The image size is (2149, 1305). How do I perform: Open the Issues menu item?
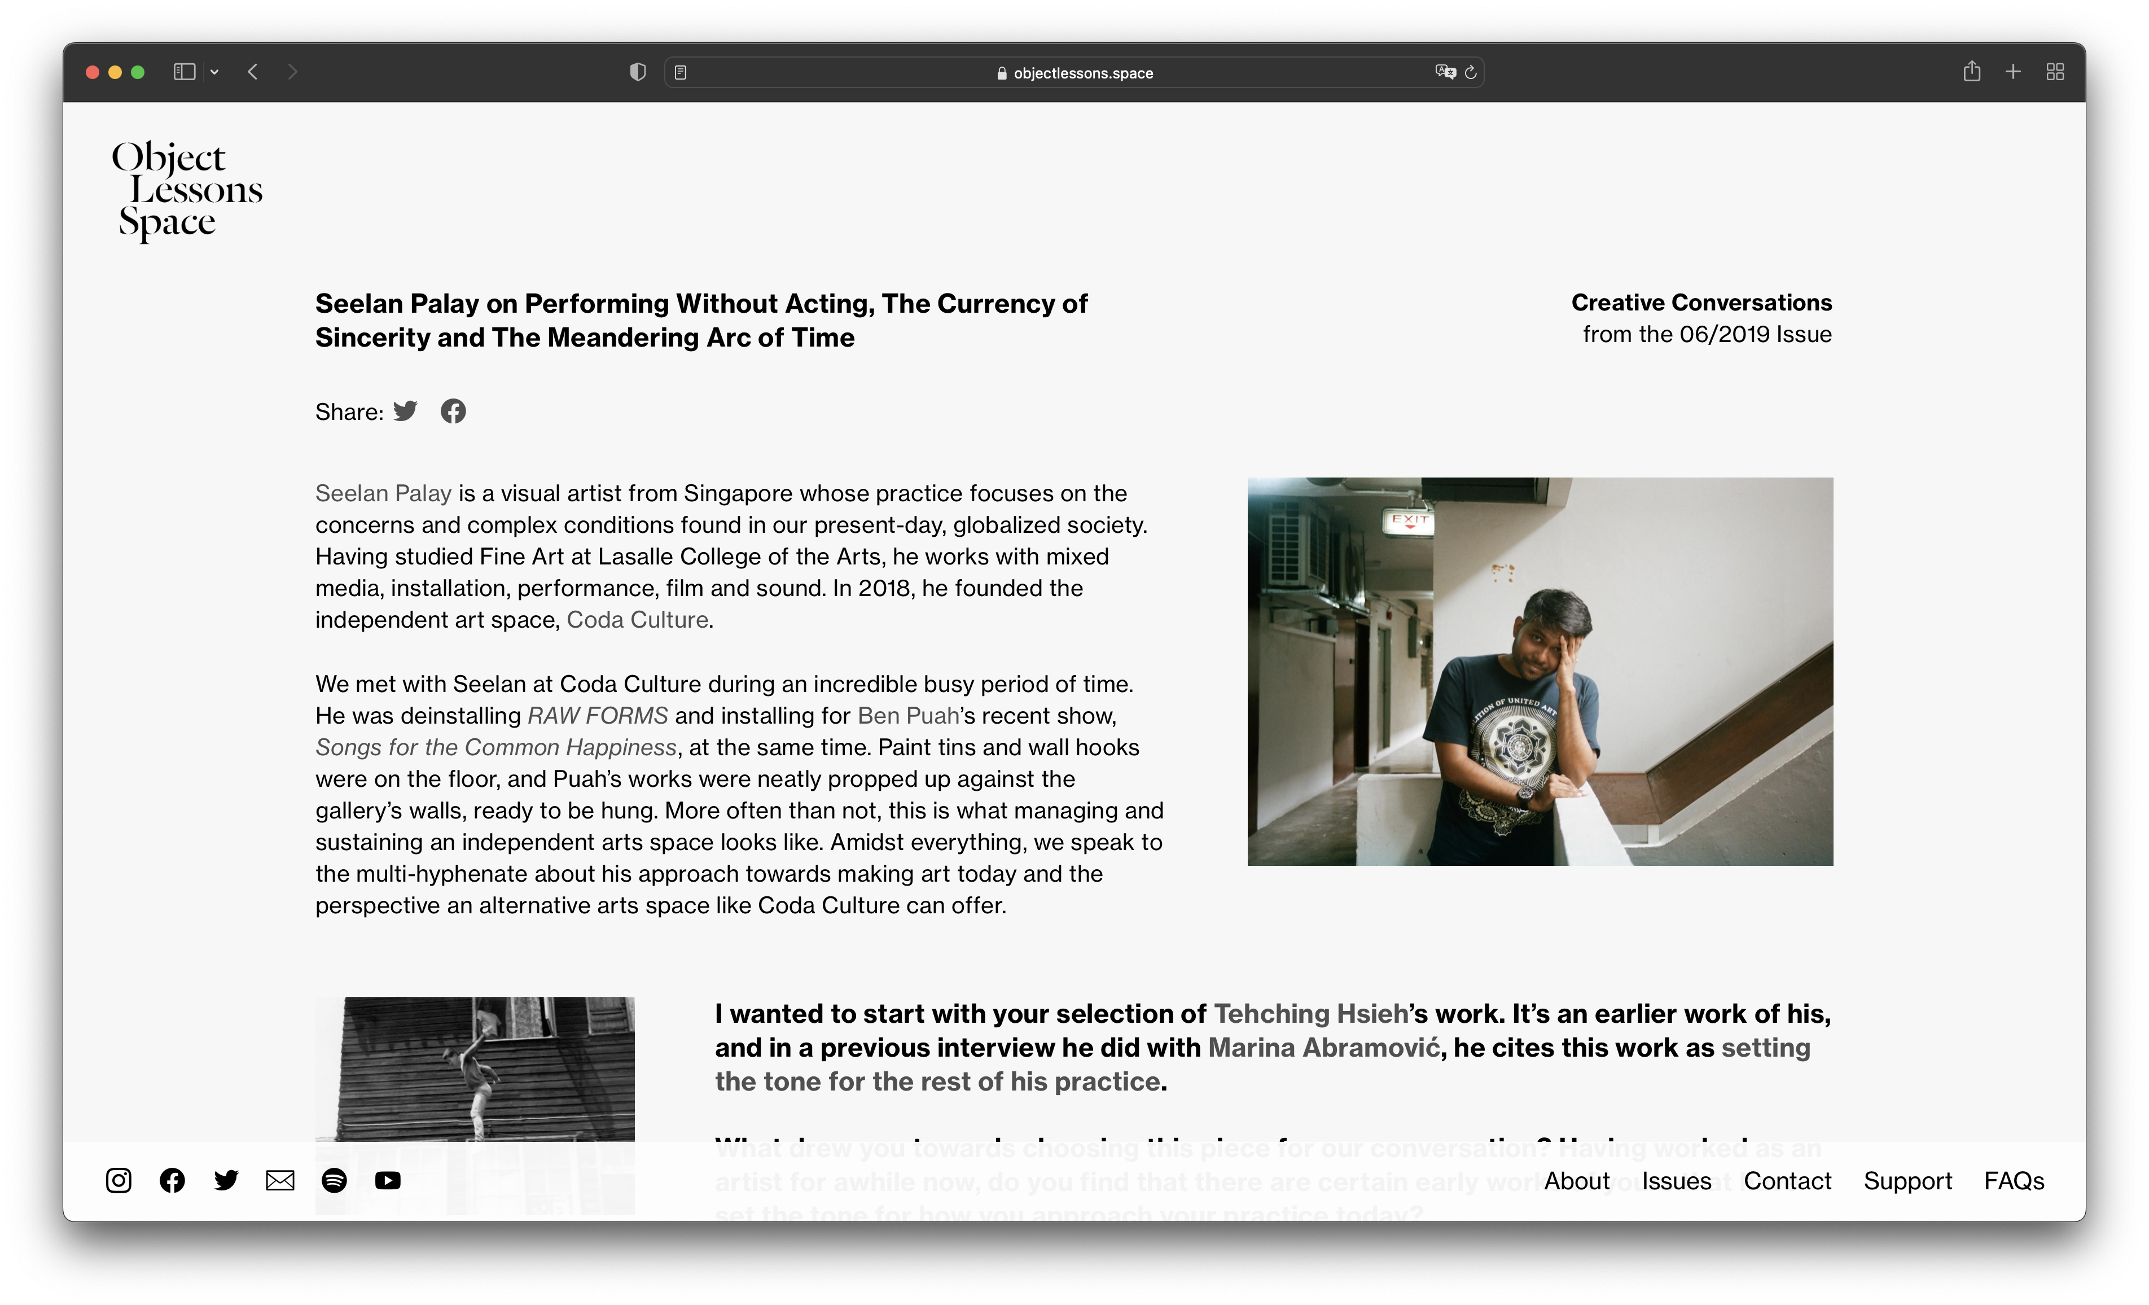[1676, 1180]
